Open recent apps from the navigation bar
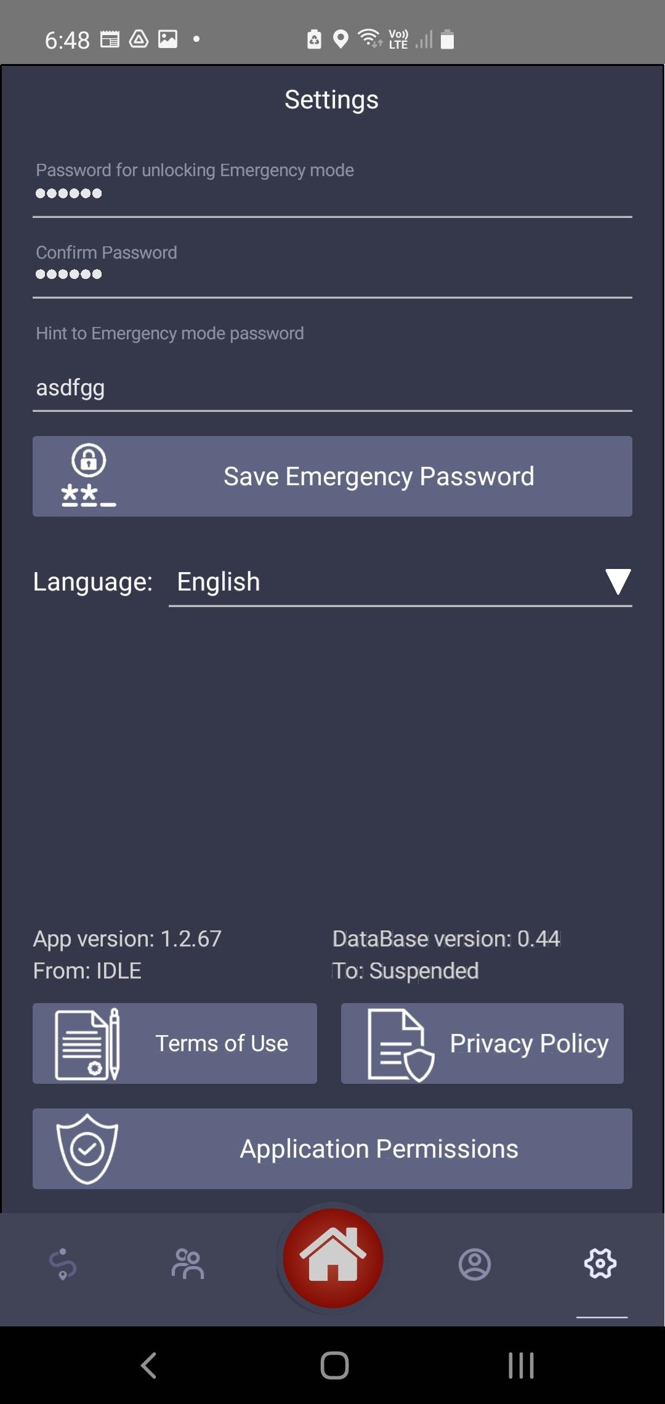Image resolution: width=665 pixels, height=1404 pixels. [520, 1365]
